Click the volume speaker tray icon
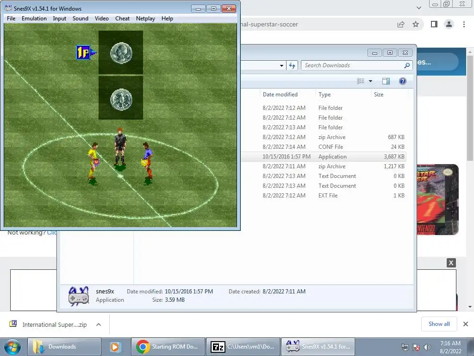The height and width of the screenshot is (356, 474). coord(427,347)
